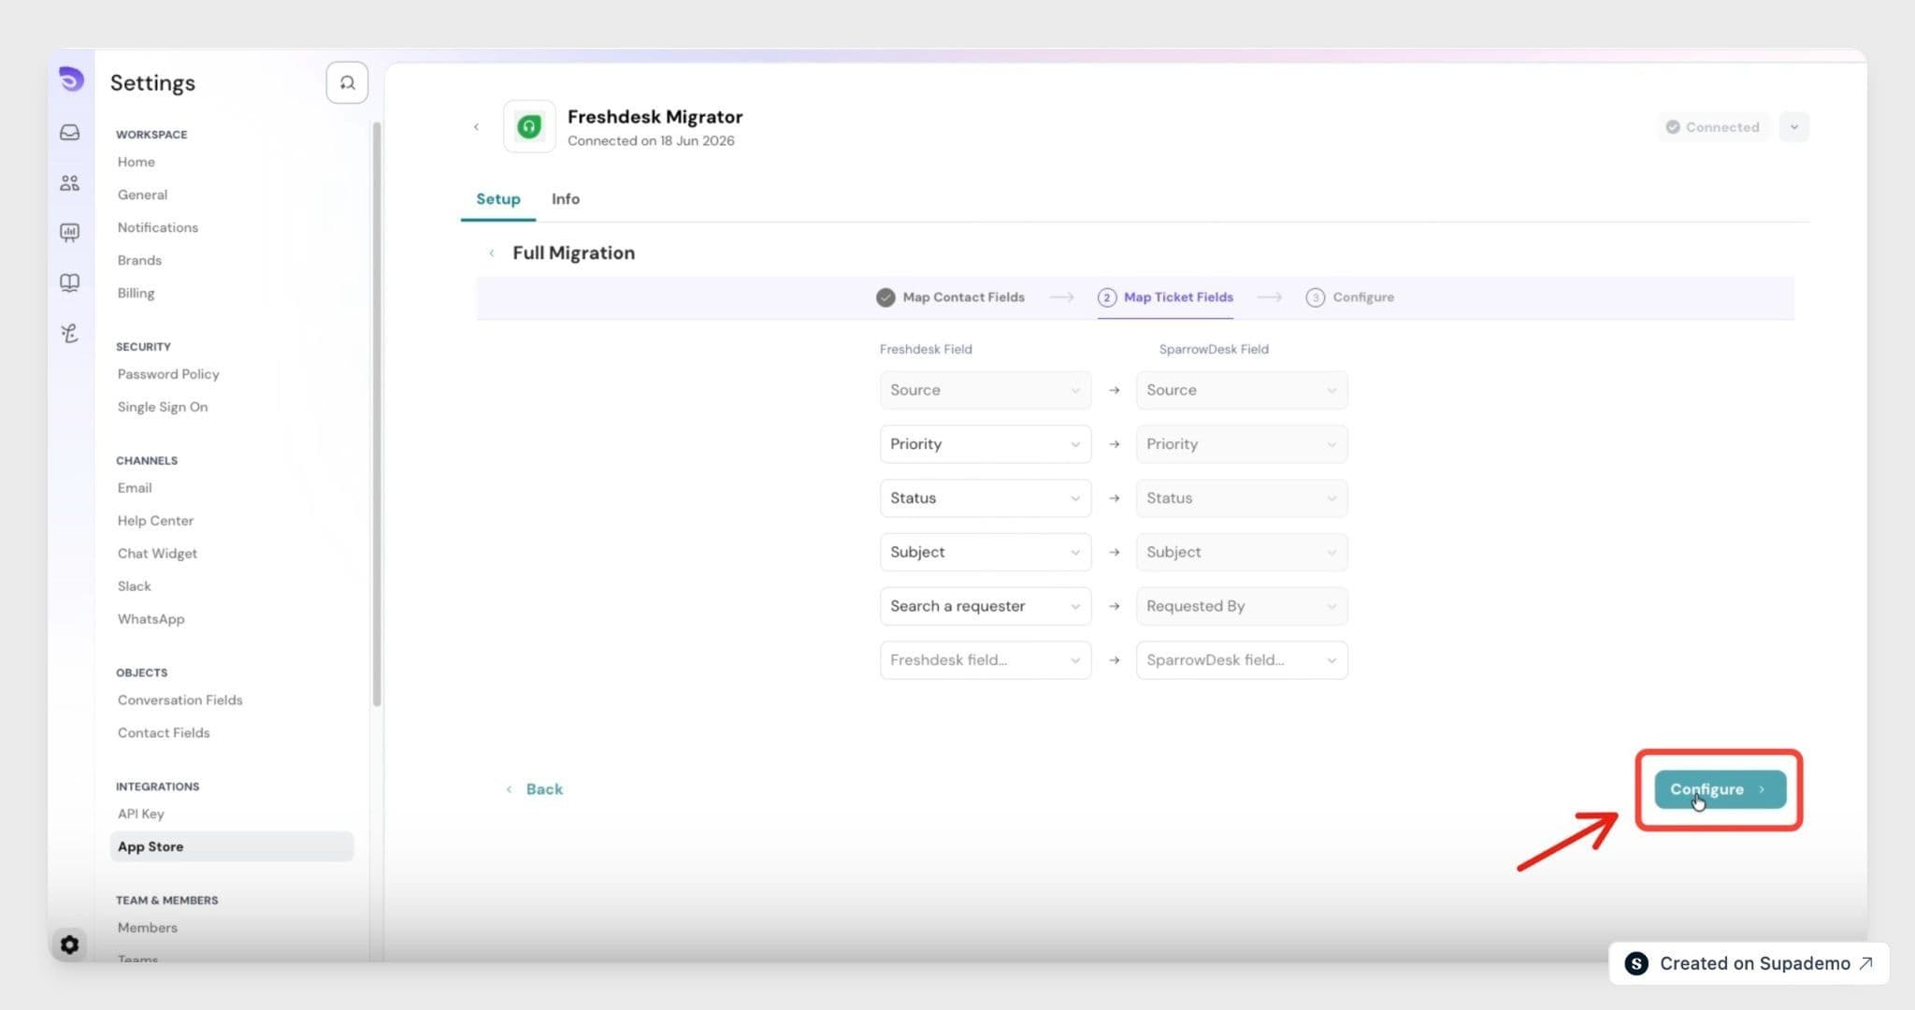Click the Back link
This screenshot has height=1010, width=1915.
pyautogui.click(x=535, y=789)
